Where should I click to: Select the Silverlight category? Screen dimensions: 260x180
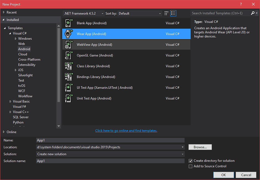coord(25,75)
